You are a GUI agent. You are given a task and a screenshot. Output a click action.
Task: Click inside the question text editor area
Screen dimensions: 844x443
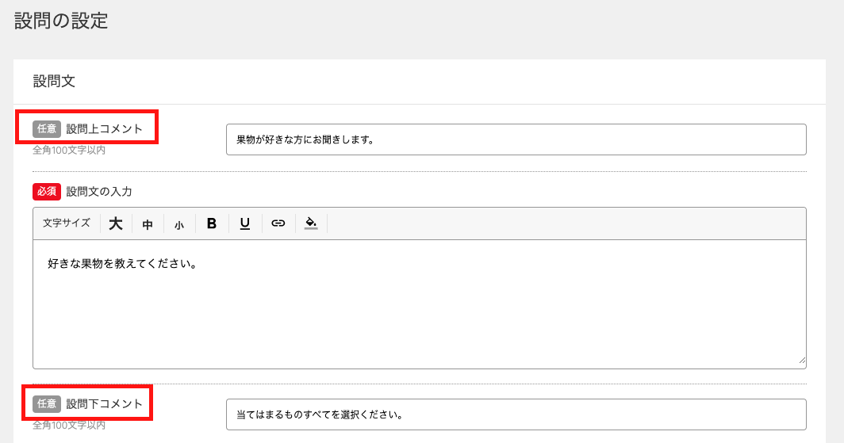[420, 304]
